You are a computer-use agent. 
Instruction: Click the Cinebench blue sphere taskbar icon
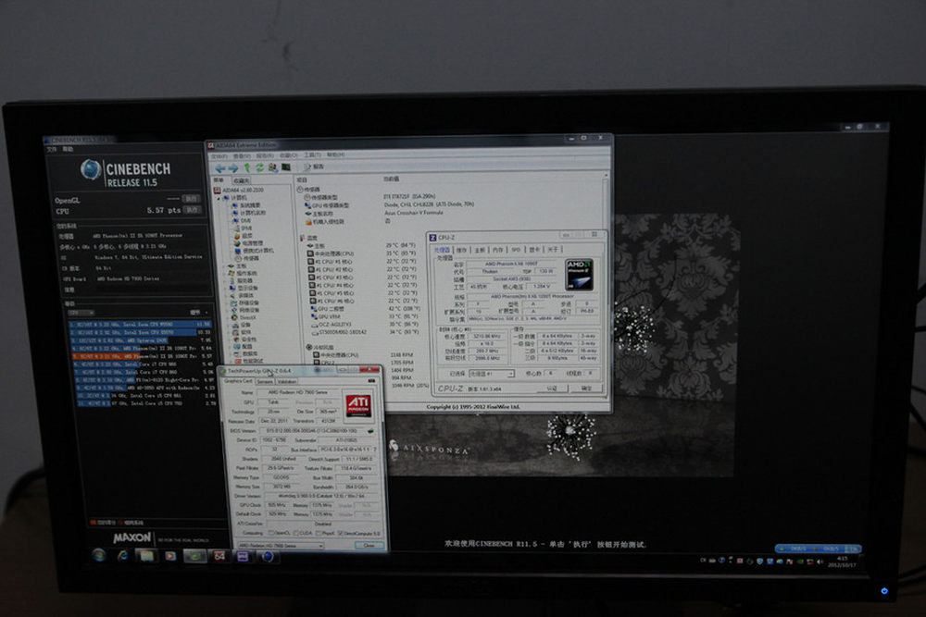tap(267, 556)
